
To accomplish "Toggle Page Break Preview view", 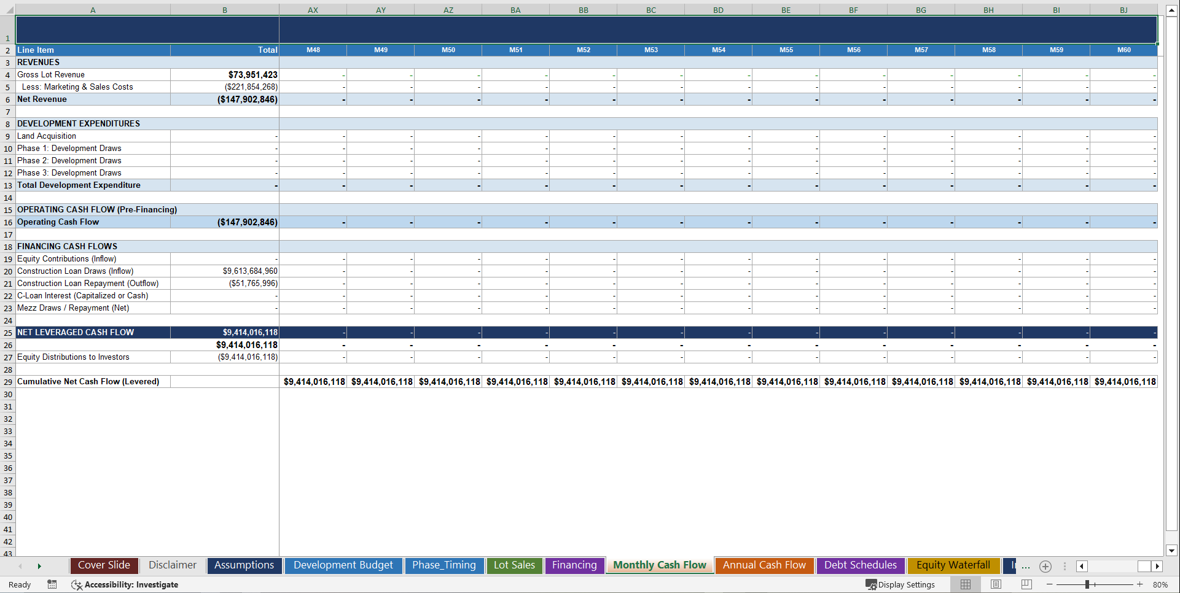I will [x=1026, y=584].
